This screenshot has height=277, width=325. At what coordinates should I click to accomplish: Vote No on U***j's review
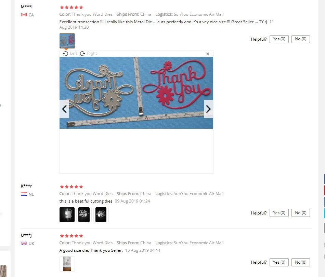[x=301, y=262]
